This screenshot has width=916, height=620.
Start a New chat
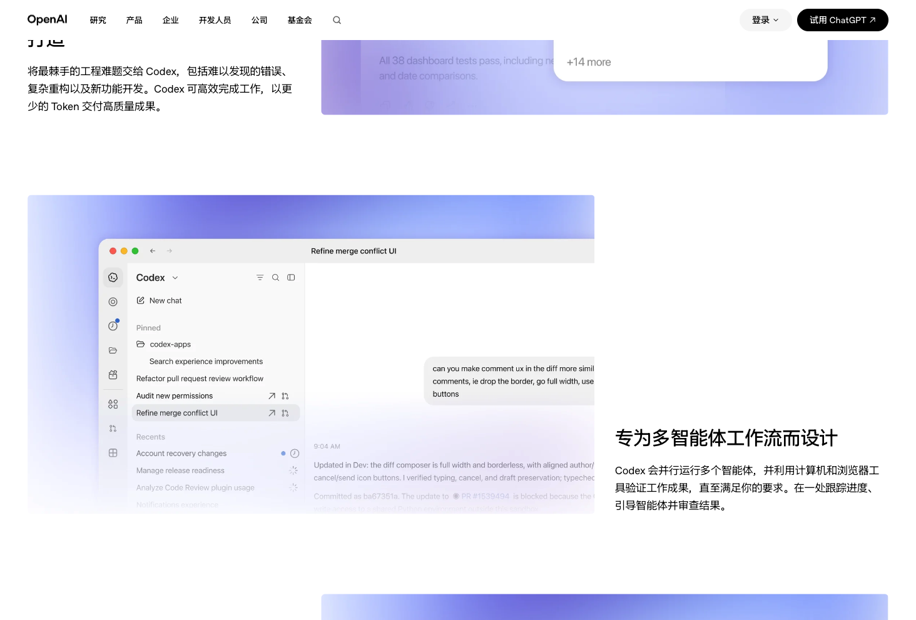[x=160, y=300]
